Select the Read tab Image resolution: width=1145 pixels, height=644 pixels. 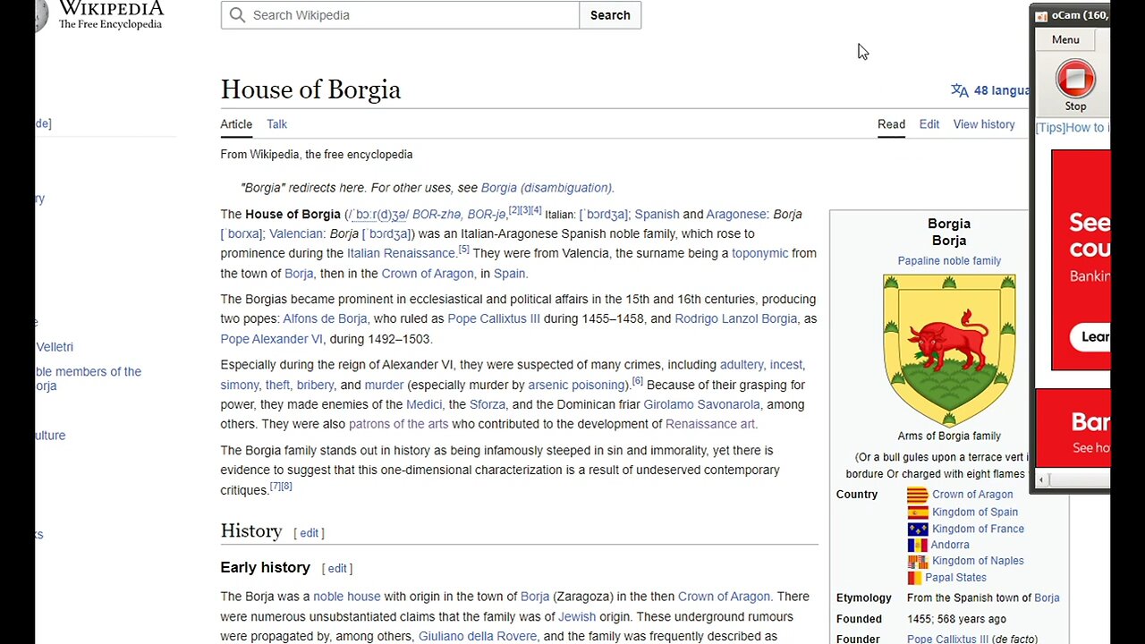(891, 124)
